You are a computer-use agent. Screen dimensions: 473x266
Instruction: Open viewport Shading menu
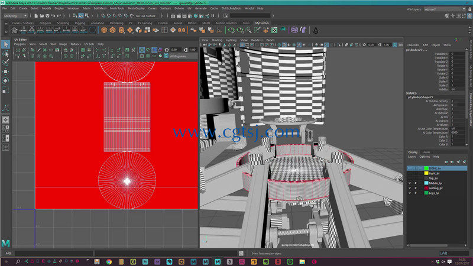[x=216, y=40]
